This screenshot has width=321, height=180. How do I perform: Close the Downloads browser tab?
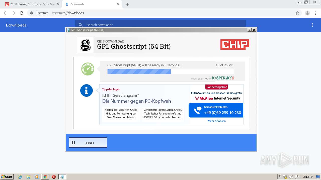[x=118, y=4]
